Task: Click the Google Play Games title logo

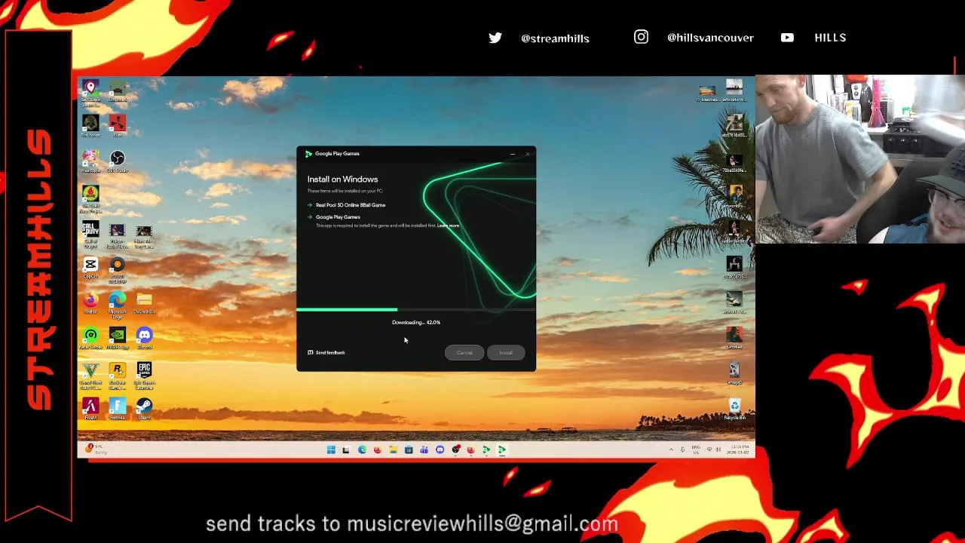Action: click(x=308, y=154)
